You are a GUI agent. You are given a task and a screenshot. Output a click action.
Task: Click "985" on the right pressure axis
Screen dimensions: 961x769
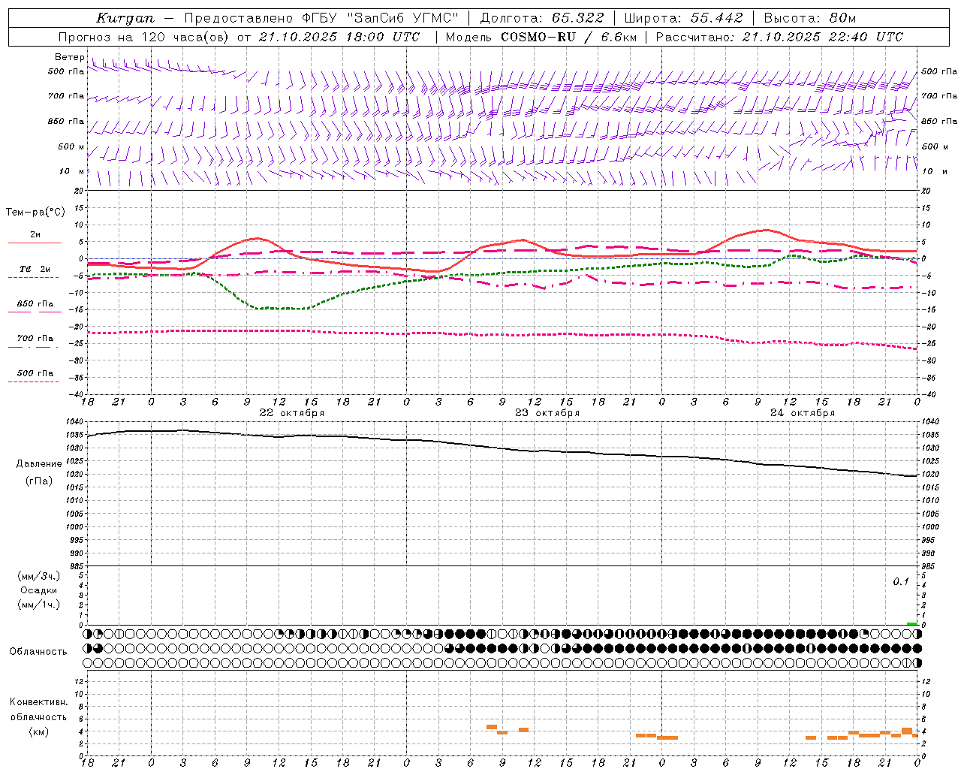coord(929,566)
